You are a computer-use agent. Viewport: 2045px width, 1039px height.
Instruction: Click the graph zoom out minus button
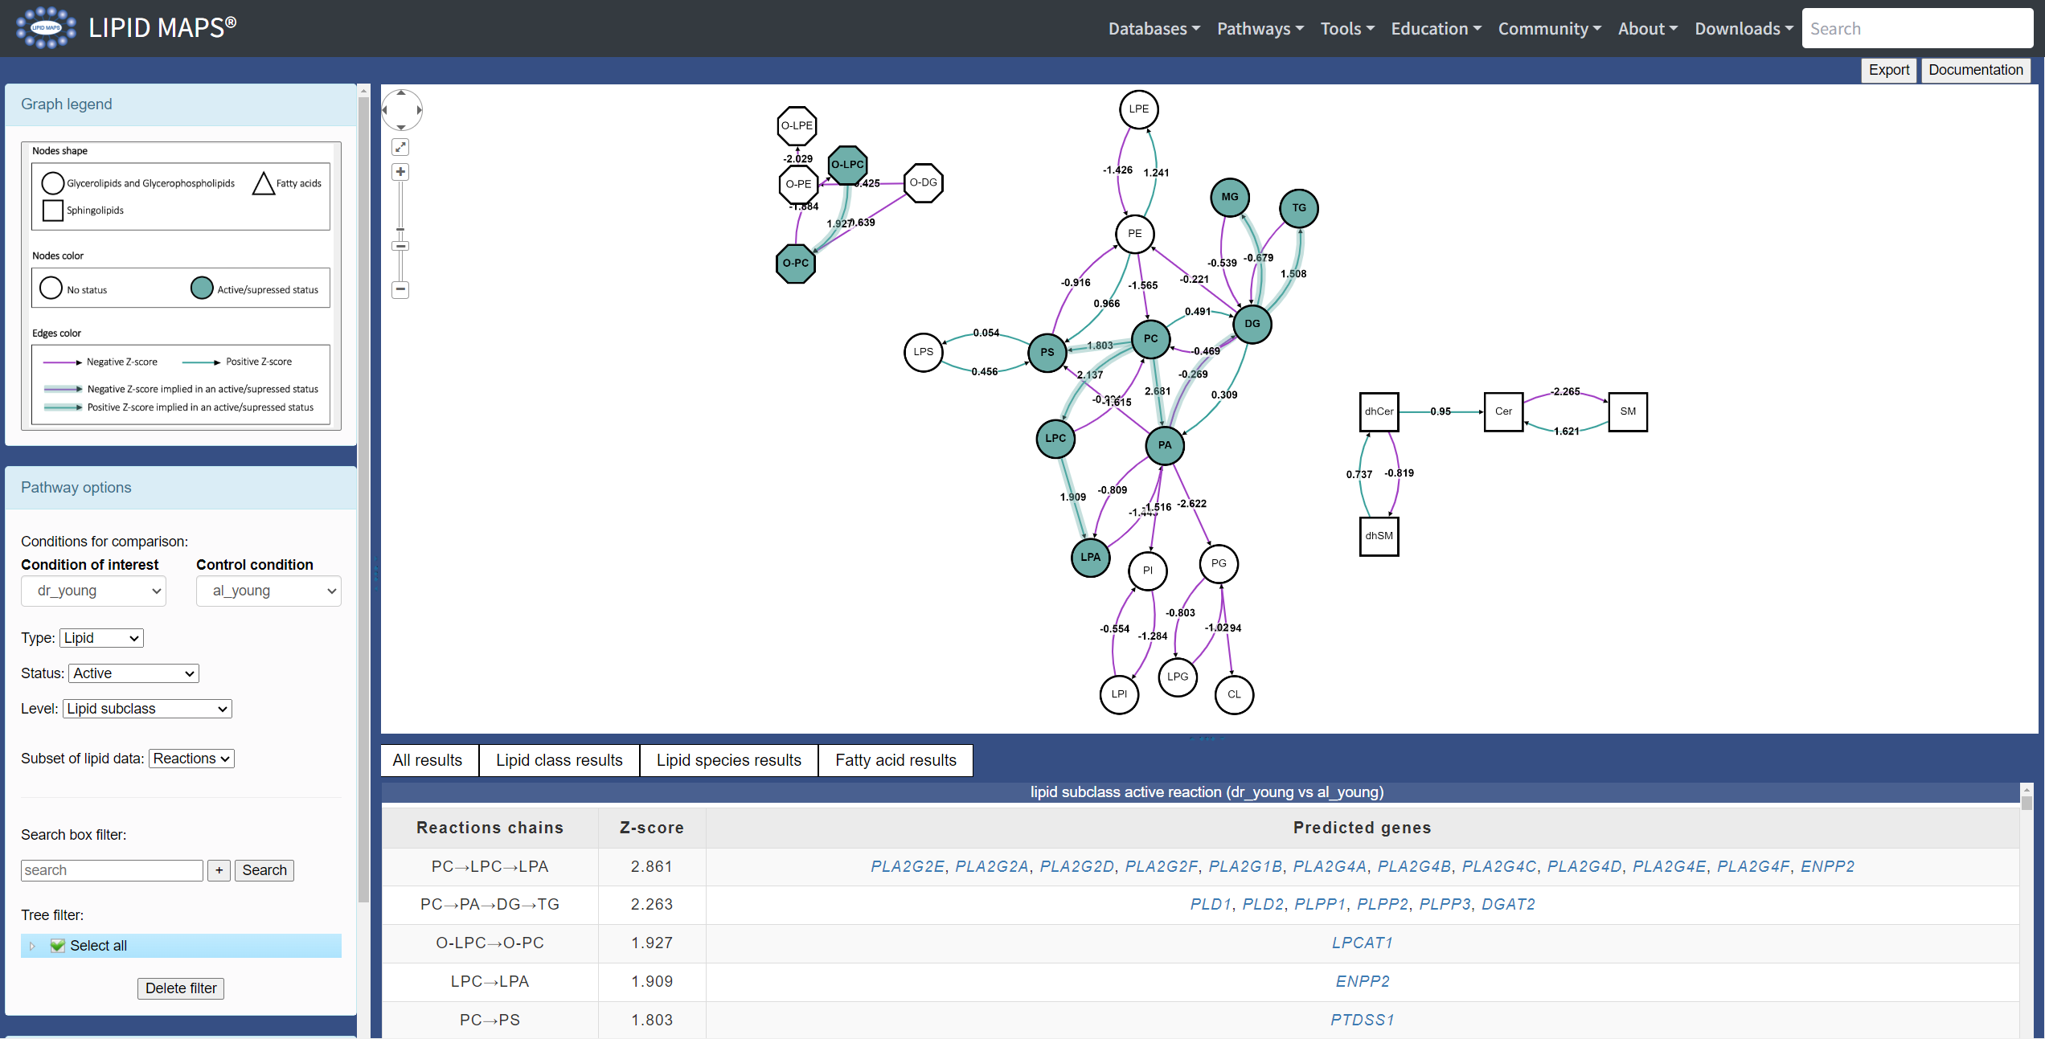point(400,289)
